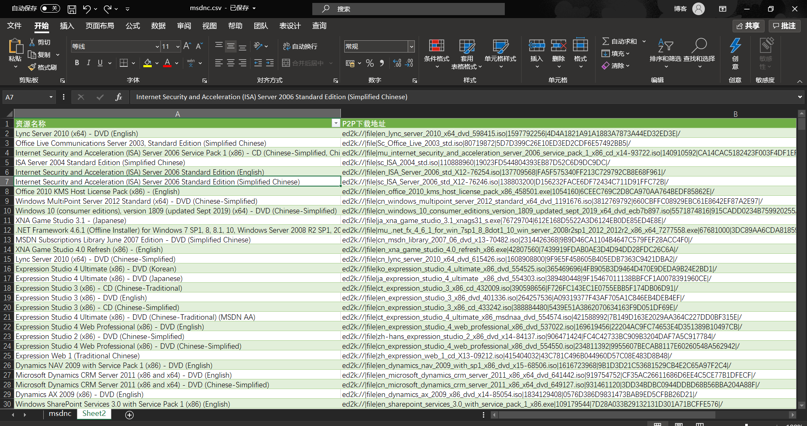Click the formula bar text

272,97
